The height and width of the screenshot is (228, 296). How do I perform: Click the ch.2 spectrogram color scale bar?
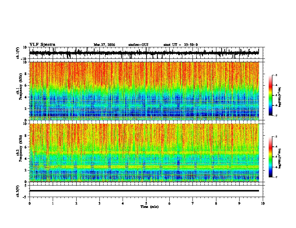point(271,157)
